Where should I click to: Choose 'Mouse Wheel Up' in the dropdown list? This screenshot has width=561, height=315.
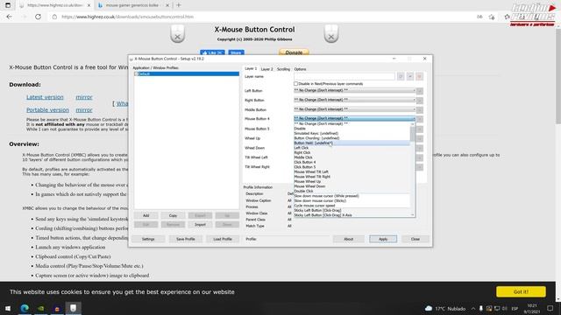pyautogui.click(x=352, y=181)
